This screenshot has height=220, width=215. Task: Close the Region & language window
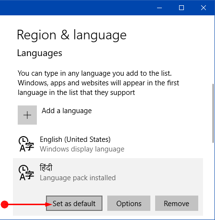pos(204,8)
